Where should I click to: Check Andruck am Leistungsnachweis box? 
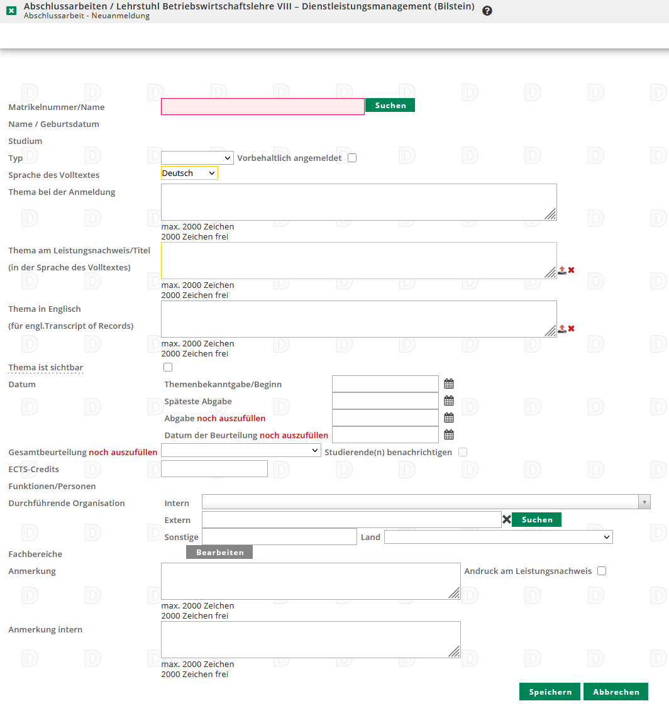[602, 571]
